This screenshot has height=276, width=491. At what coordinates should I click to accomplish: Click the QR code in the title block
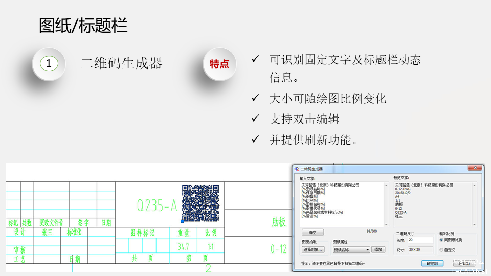pyautogui.click(x=200, y=203)
